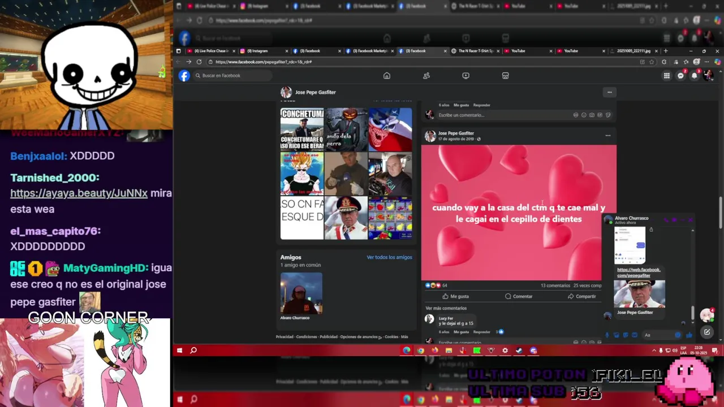
Task: Open Facebook menu grid icon
Action: 667,76
